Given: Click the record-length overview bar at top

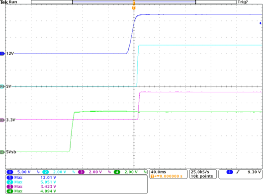Looking at the screenshot, I should (134, 2).
